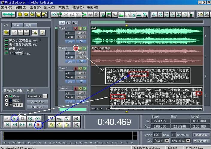Viewport: 211px width, 149px height.
Task: Open the 帮助(H) menu
Action: tap(92, 7)
